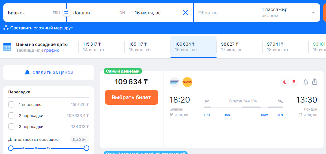The image size is (326, 154).
Task: Clear the departure date 16 июля
Action: coord(186,13)
